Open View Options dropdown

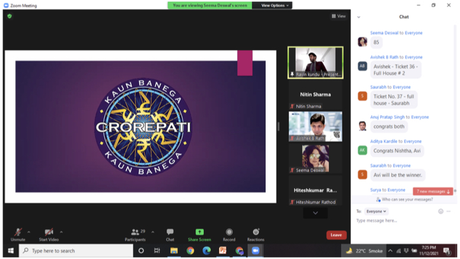pos(275,5)
